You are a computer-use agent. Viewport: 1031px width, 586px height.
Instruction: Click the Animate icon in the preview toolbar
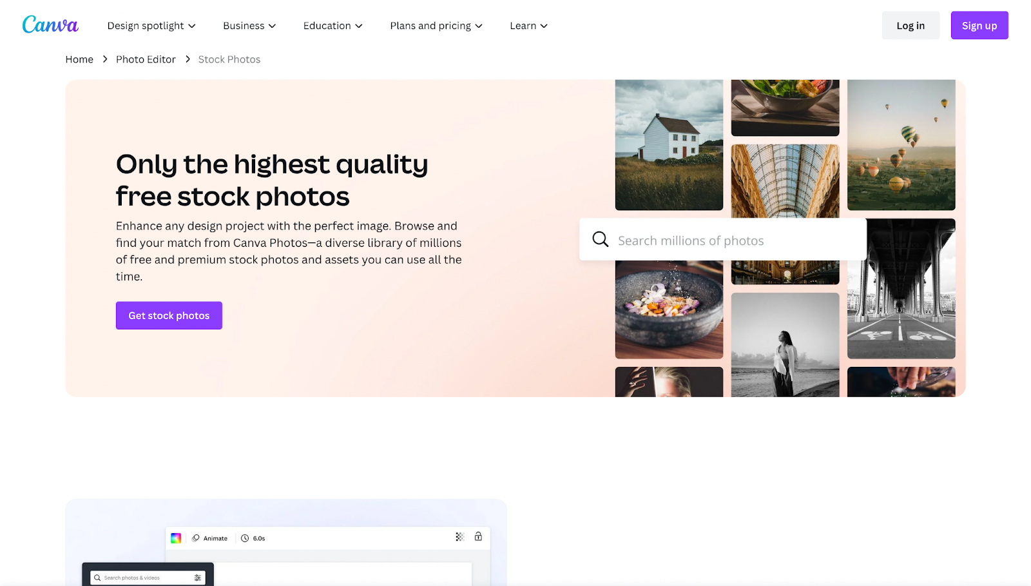[196, 538]
